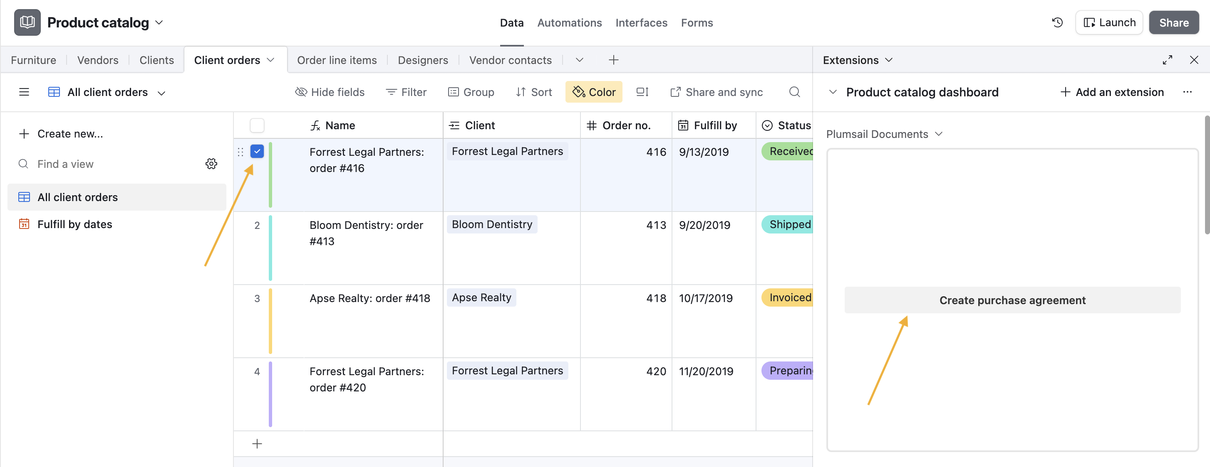Open the Sort options

point(534,92)
